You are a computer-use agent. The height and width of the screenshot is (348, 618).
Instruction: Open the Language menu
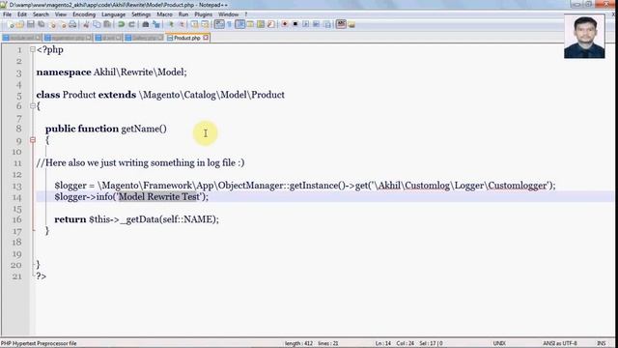(113, 14)
